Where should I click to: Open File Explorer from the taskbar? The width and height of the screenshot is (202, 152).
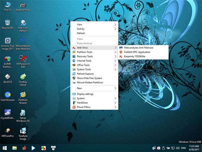[14, 148]
